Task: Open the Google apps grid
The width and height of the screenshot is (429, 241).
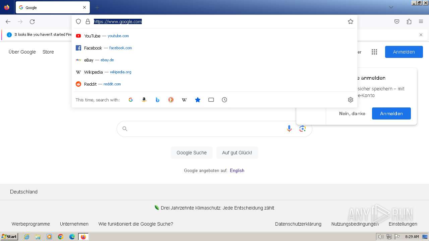Action: click(374, 52)
